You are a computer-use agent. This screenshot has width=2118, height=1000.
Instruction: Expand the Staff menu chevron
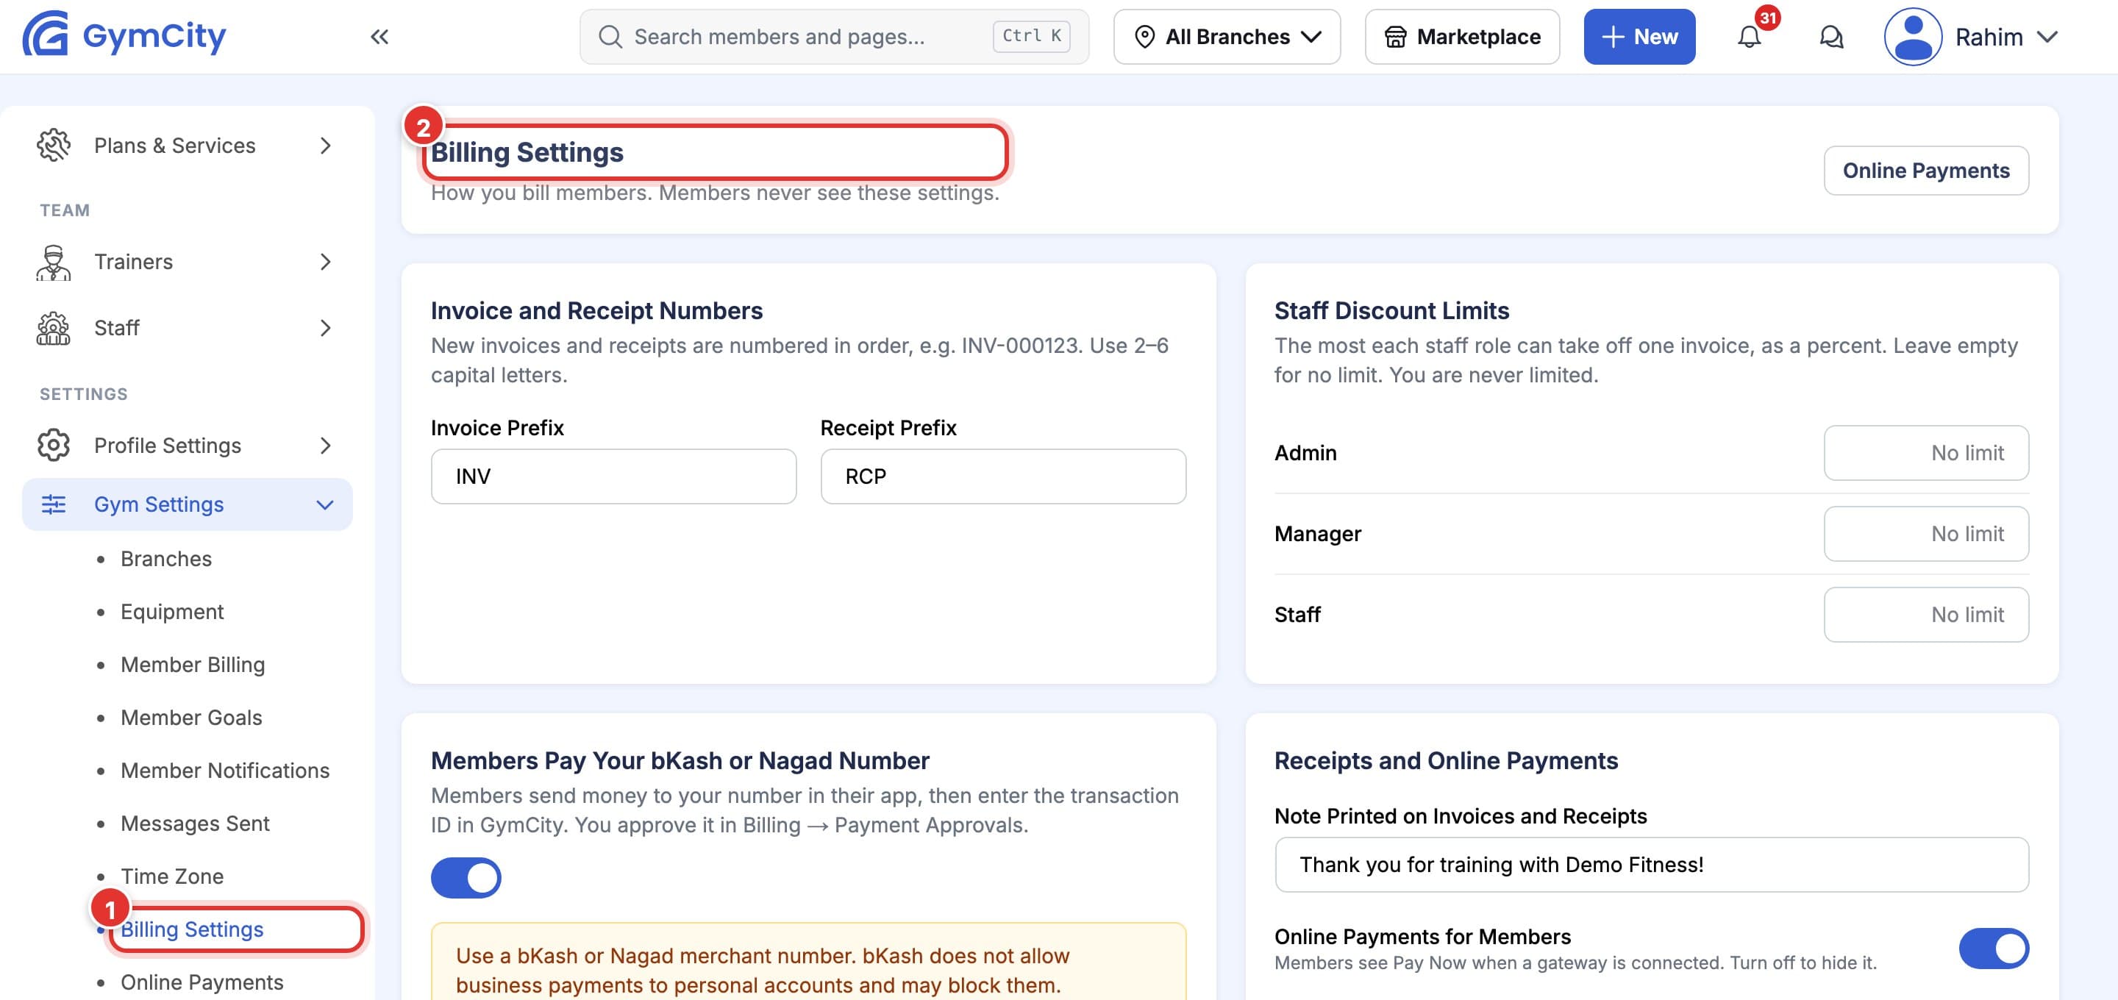coord(326,328)
